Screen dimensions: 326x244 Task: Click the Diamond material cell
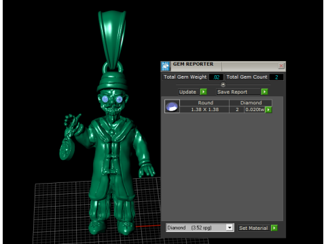[x=251, y=103]
